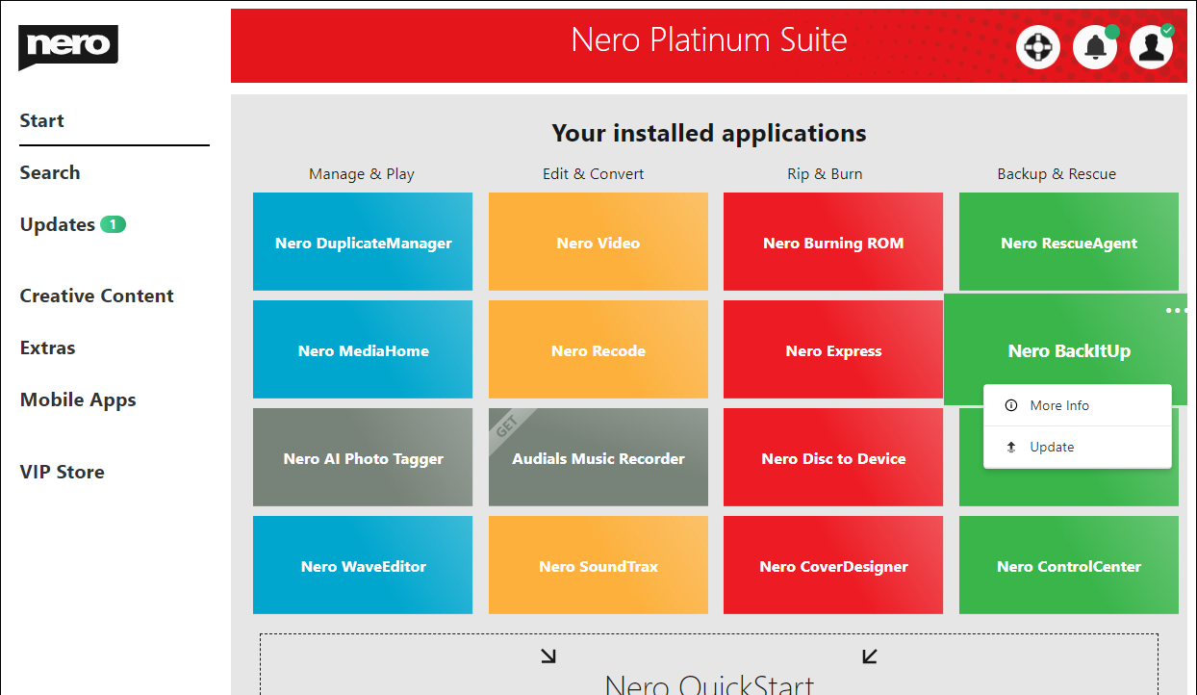Launch Nero AI Photo Tagger
1197x695 pixels.
click(363, 457)
